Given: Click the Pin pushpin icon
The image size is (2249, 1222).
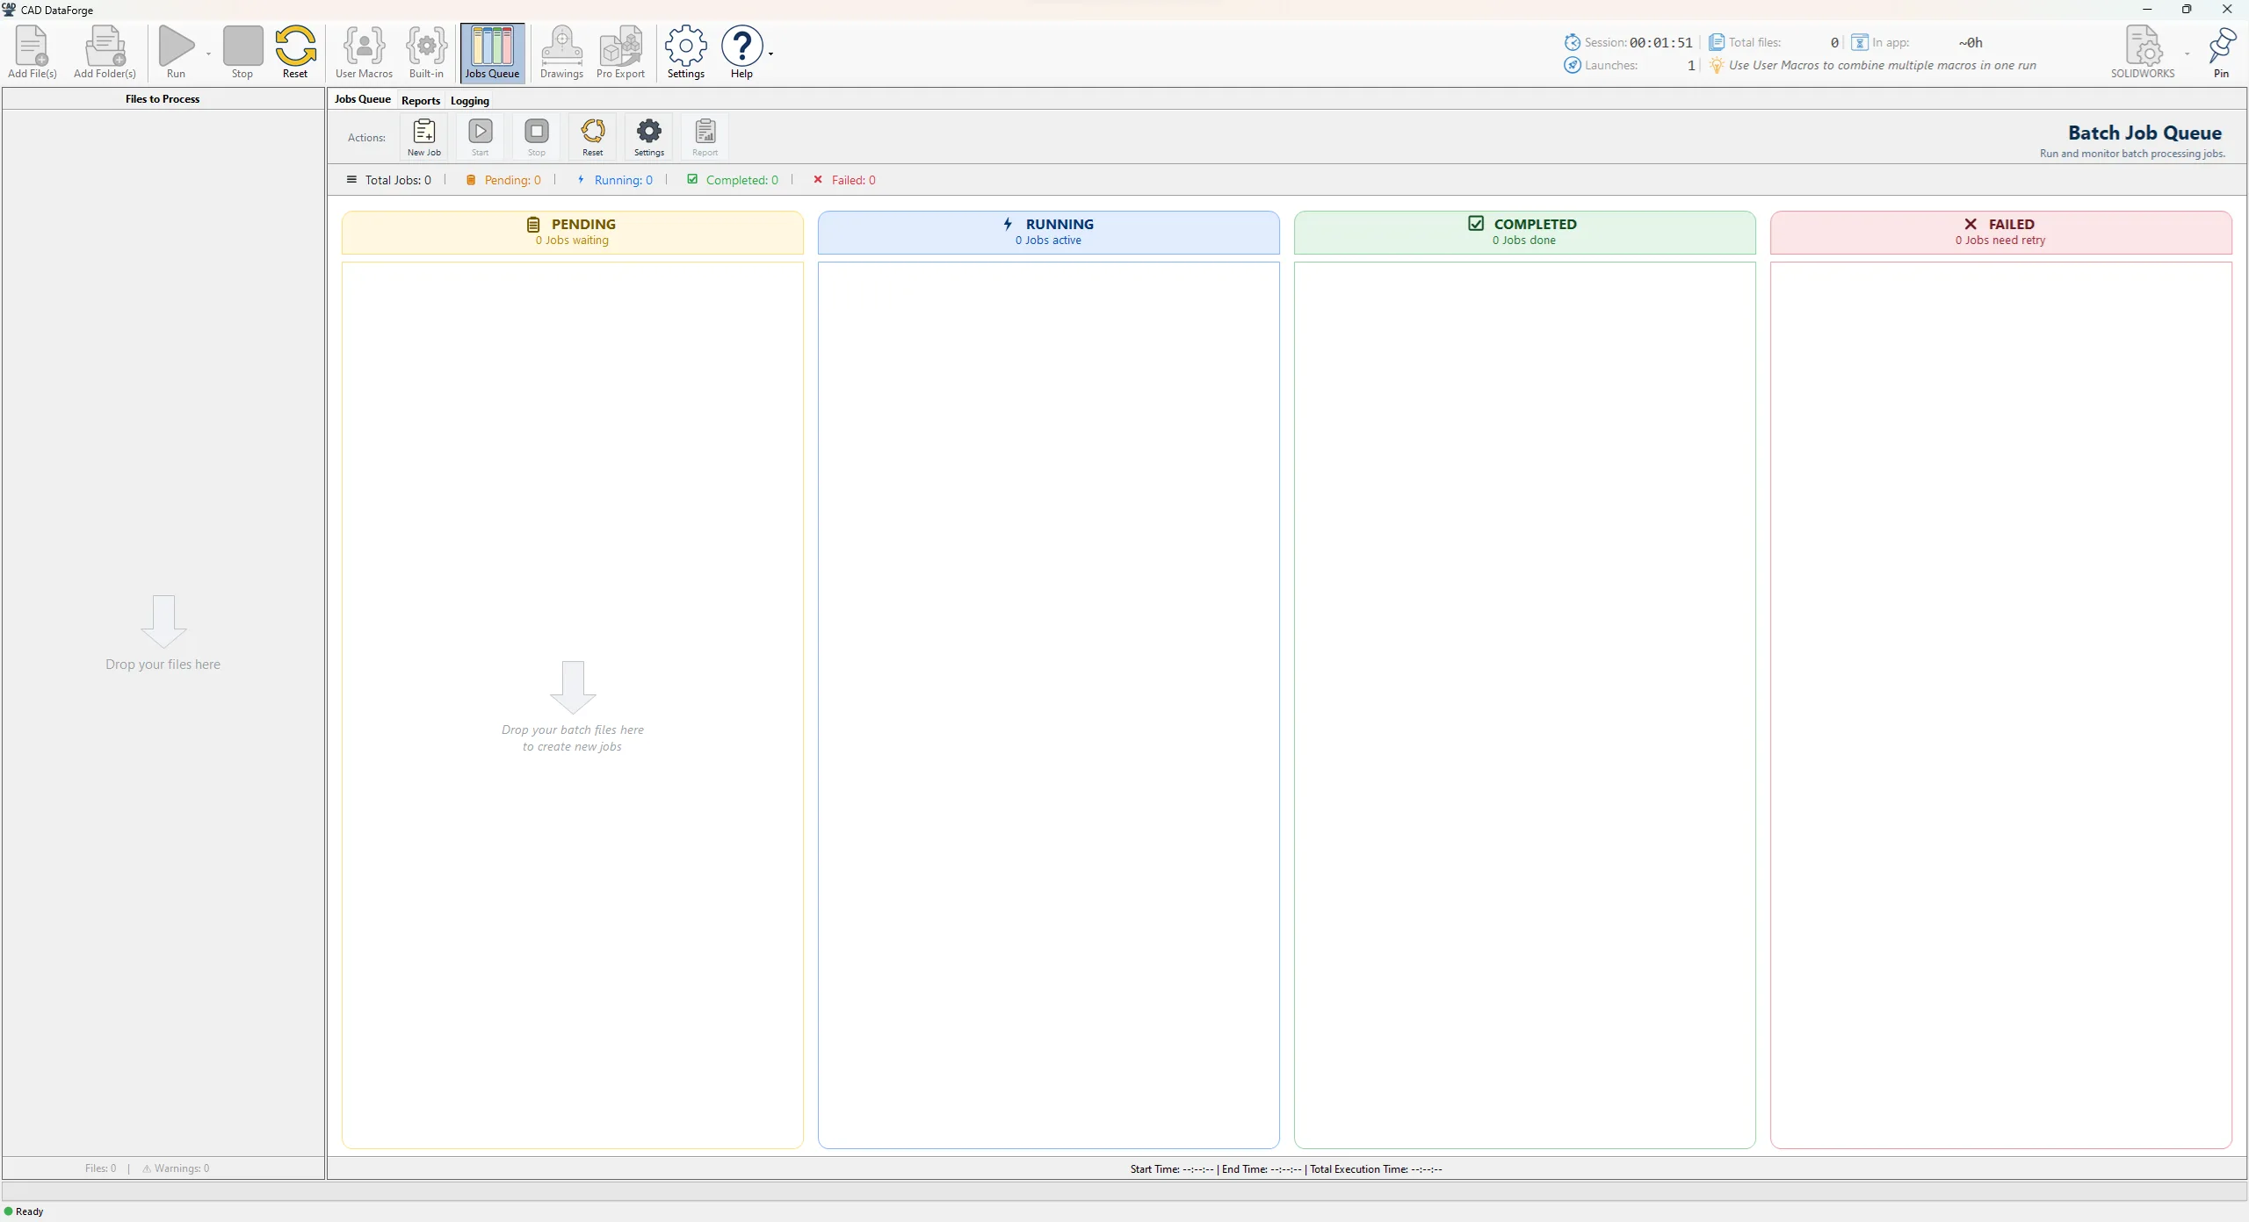Looking at the screenshot, I should 2222,46.
